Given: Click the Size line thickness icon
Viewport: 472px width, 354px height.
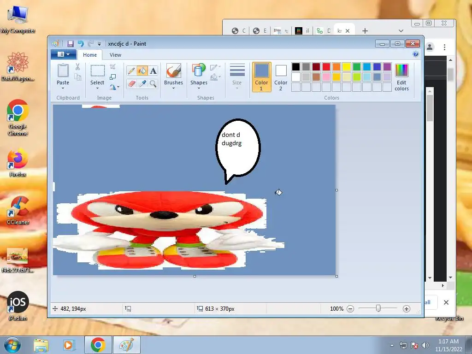Looking at the screenshot, I should pyautogui.click(x=237, y=70).
